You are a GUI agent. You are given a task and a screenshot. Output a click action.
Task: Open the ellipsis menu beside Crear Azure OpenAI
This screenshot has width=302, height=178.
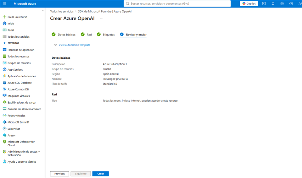(101, 19)
